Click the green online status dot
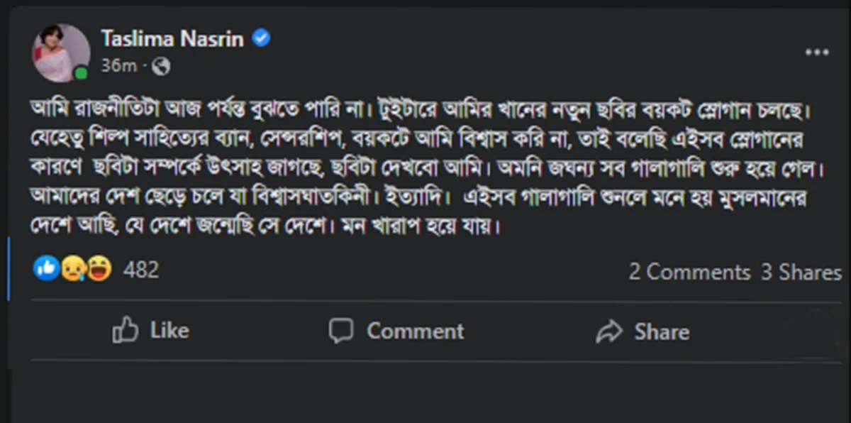The image size is (851, 423). tap(82, 73)
